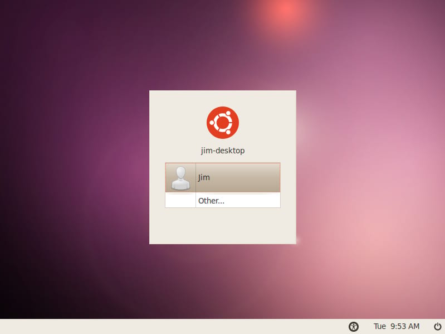Click the Tue day label in panel
Viewport: 445px width, 334px height.
(x=379, y=326)
